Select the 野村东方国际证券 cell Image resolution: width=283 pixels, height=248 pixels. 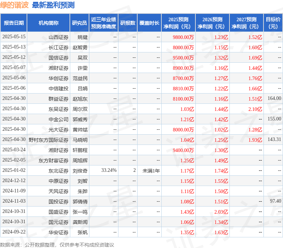49,140
